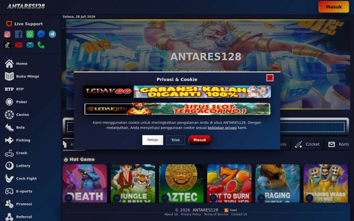
Task: Open the RTP sidebar item
Action: 14,89
